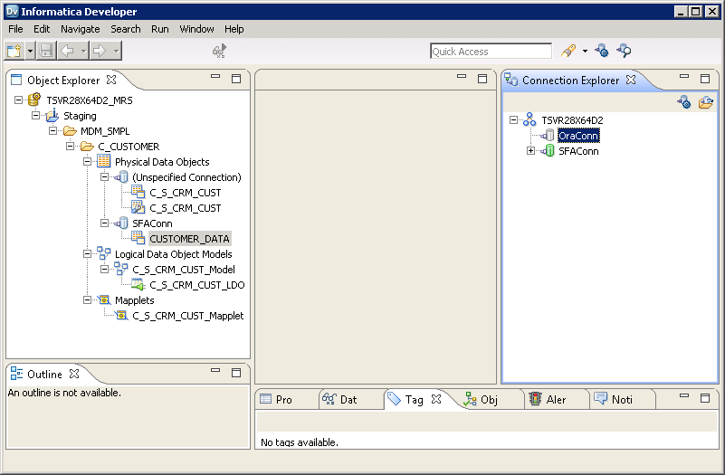
Task: Close the Connection Explorer tab
Action: click(x=631, y=80)
